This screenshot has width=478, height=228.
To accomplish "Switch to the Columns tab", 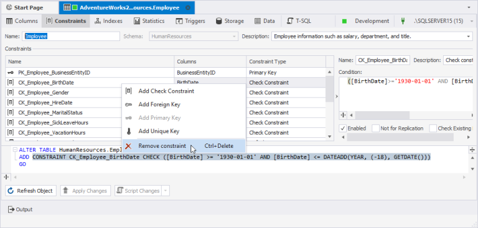I will pos(22,21).
